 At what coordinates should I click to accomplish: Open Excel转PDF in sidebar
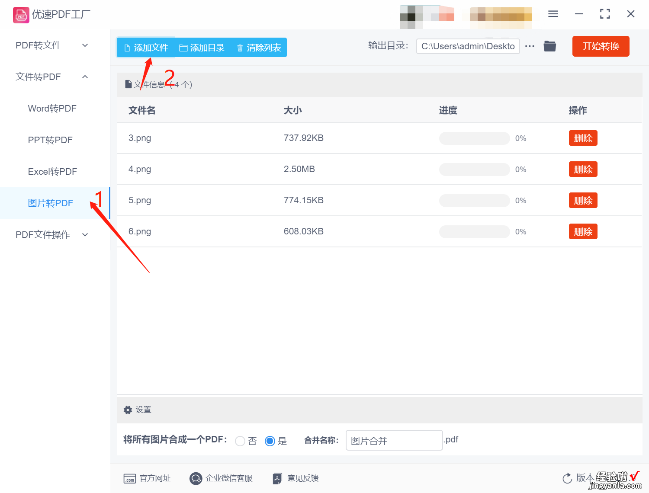[x=53, y=172]
